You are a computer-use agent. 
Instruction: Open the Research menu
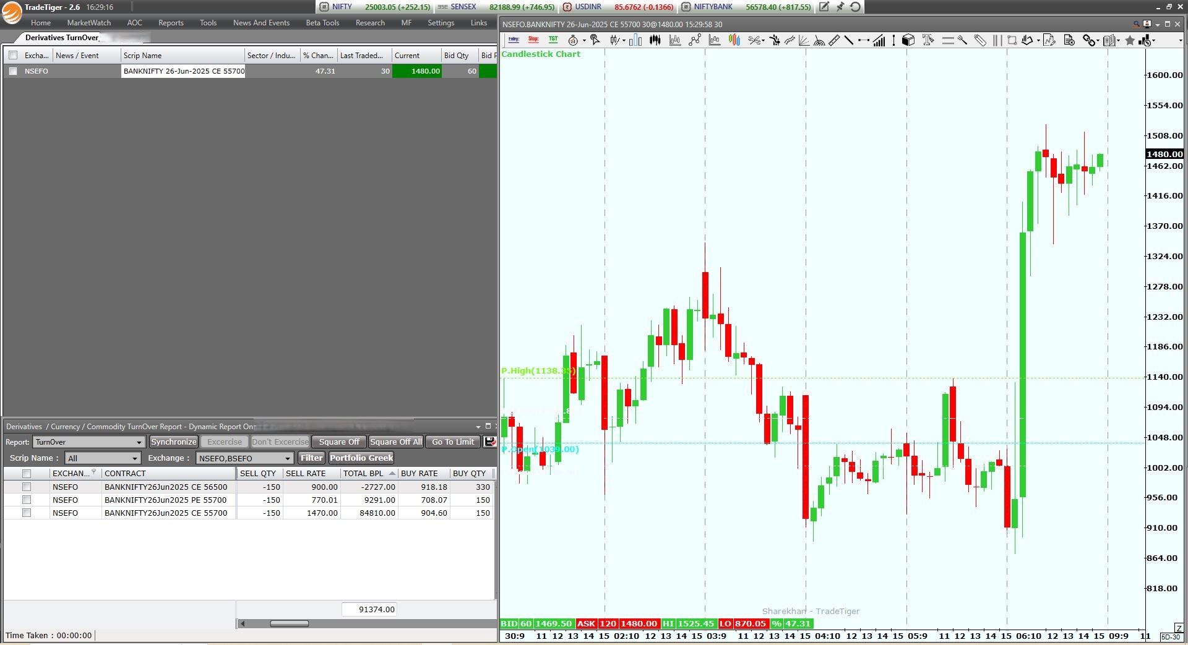pyautogui.click(x=370, y=23)
